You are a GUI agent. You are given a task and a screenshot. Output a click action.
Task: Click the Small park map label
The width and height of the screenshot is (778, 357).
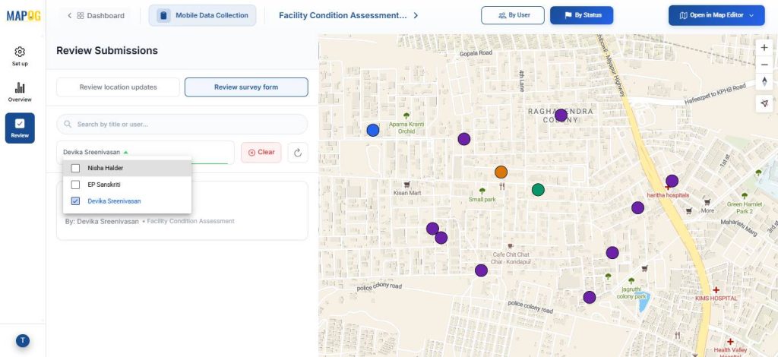pos(482,199)
